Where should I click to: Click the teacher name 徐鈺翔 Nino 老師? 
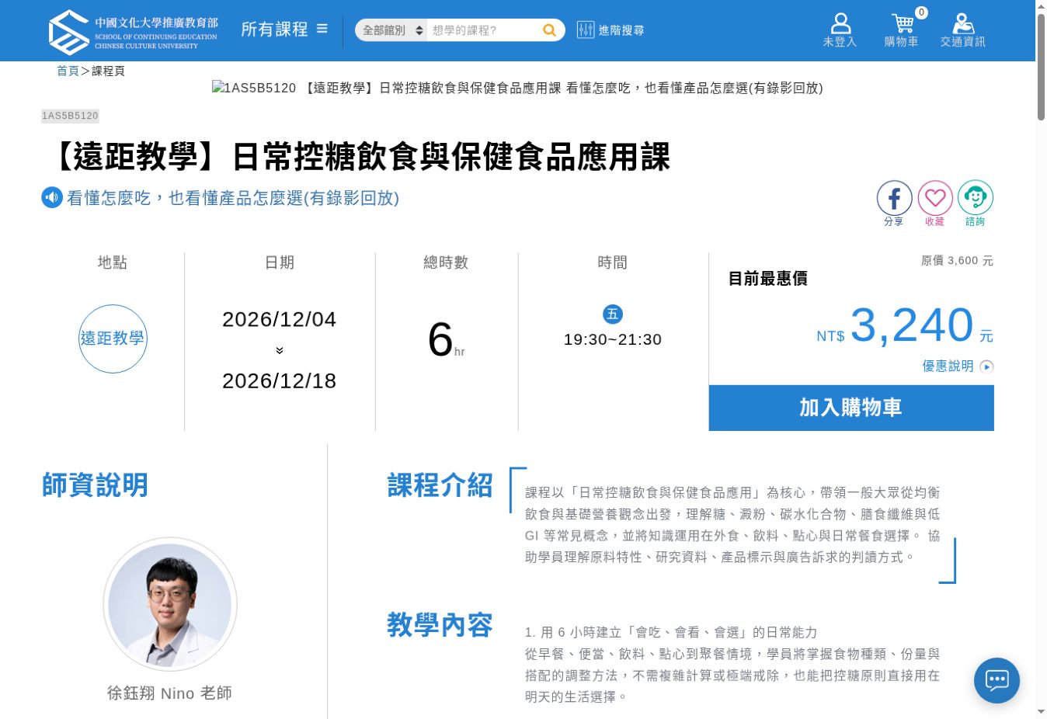point(170,693)
